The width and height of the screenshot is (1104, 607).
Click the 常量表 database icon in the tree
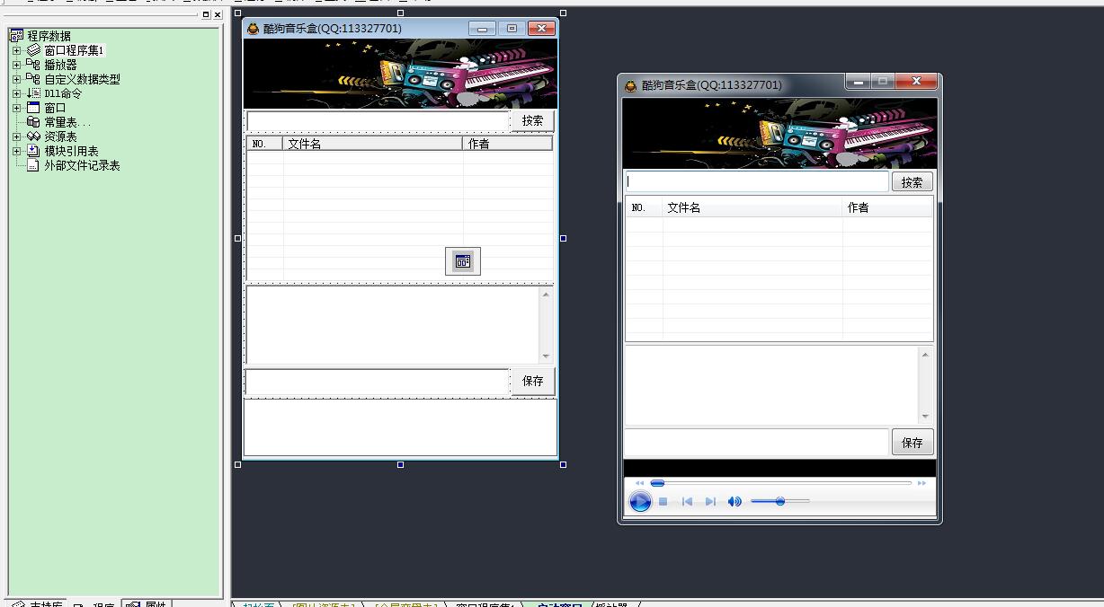[x=33, y=122]
